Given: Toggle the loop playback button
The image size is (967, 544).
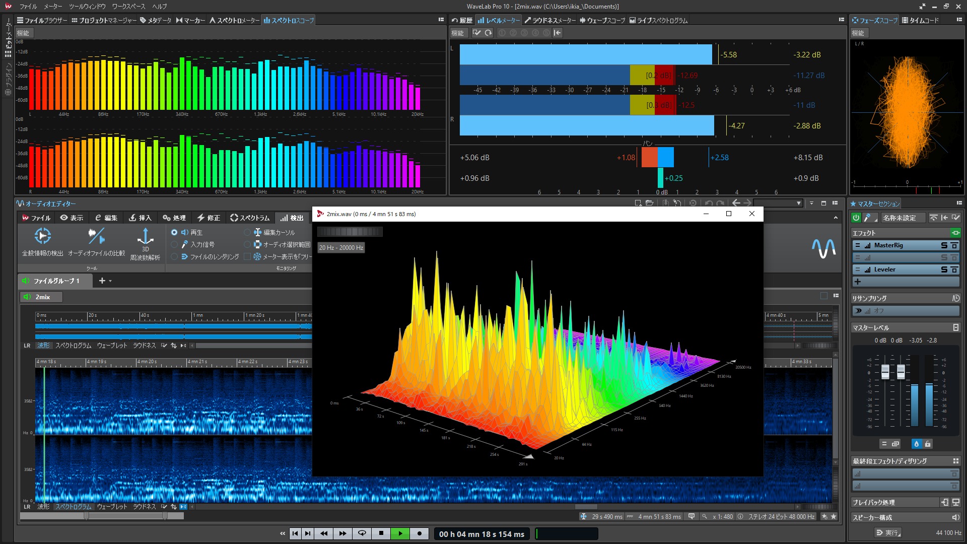Looking at the screenshot, I should pos(362,533).
